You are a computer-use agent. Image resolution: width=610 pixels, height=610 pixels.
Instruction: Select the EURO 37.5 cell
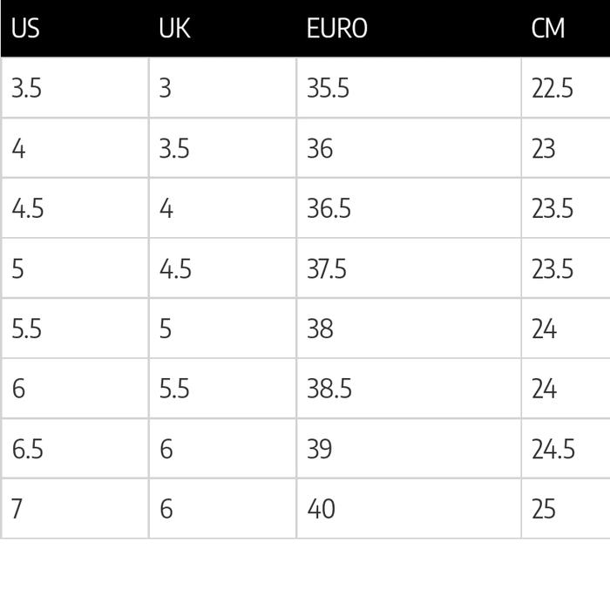tap(327, 269)
